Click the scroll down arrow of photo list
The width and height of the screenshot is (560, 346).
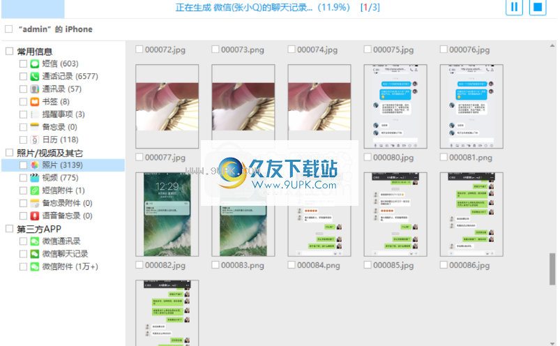(x=552, y=343)
